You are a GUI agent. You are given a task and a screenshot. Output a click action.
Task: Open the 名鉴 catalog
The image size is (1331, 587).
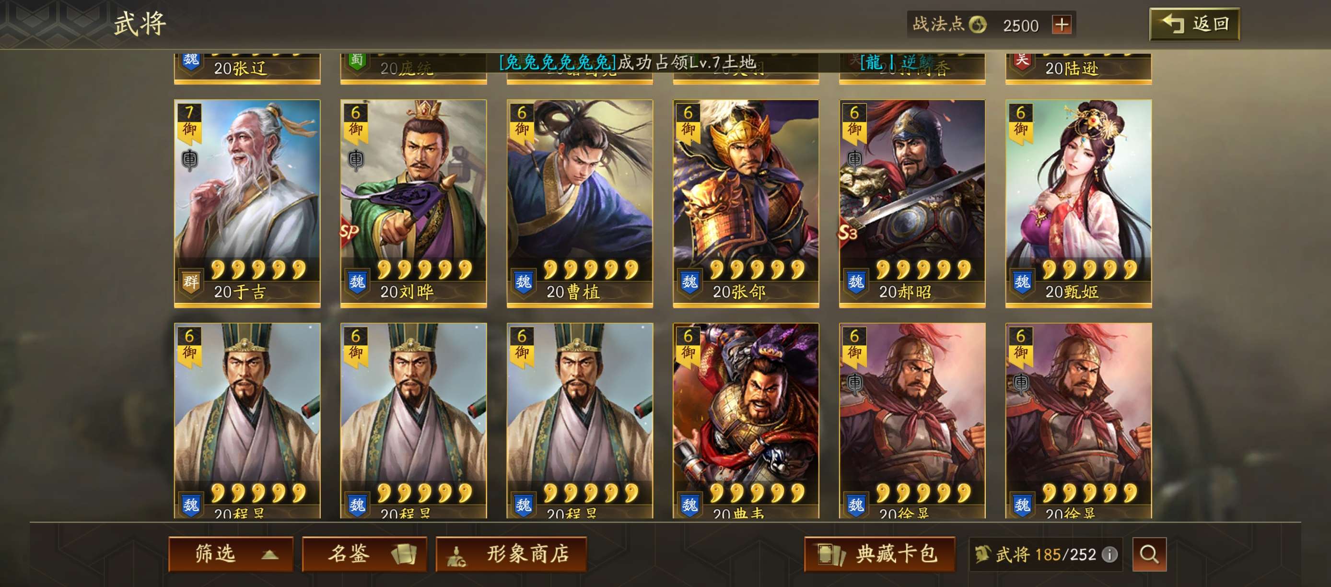364,554
